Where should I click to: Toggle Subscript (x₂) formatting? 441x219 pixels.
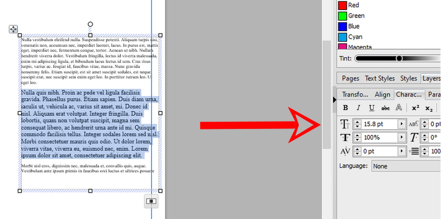(x=429, y=108)
